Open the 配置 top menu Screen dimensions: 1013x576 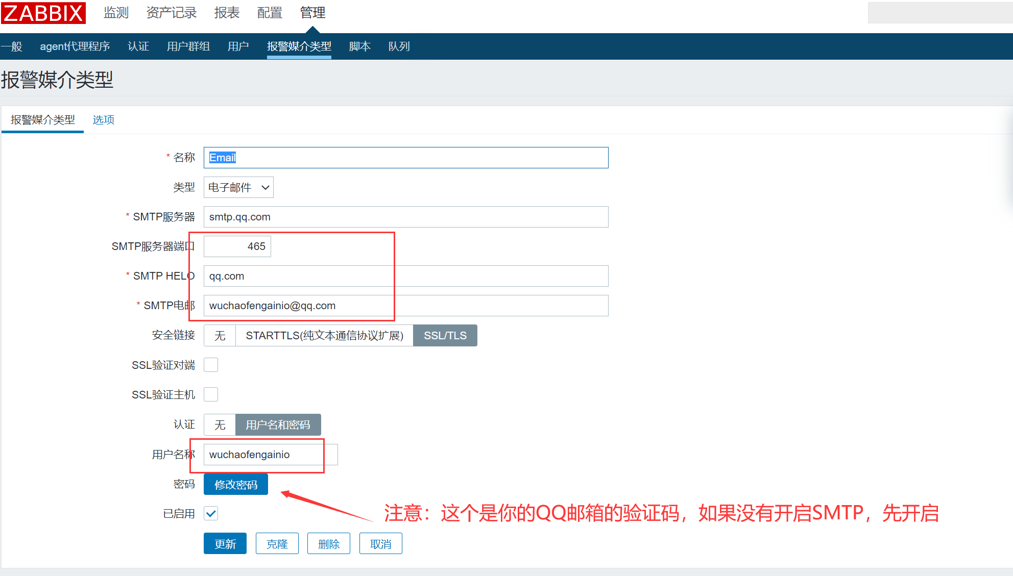[x=270, y=13]
